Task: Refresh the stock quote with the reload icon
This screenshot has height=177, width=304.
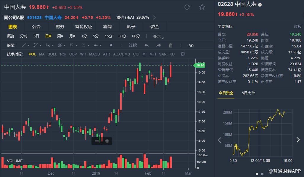Action: [187, 7]
